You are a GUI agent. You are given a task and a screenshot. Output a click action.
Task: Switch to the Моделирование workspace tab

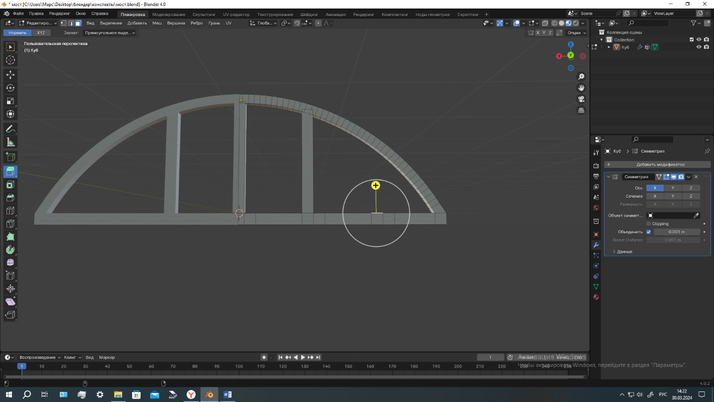169,15
